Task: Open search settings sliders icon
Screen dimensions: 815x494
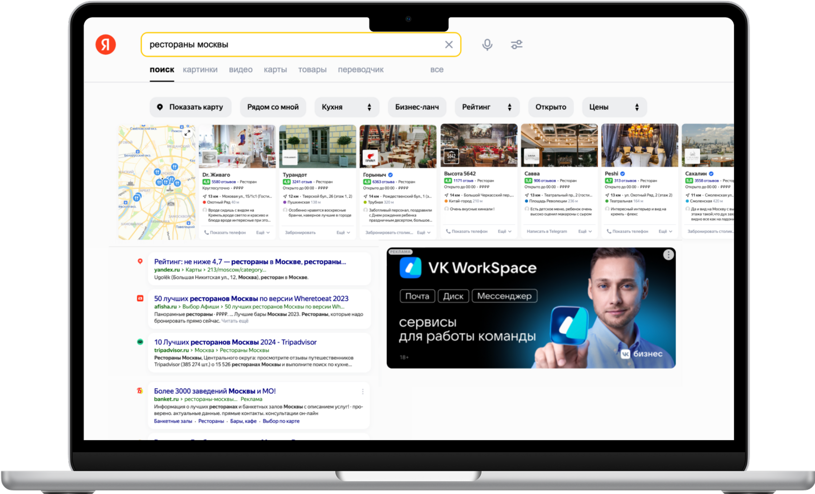Action: 516,45
